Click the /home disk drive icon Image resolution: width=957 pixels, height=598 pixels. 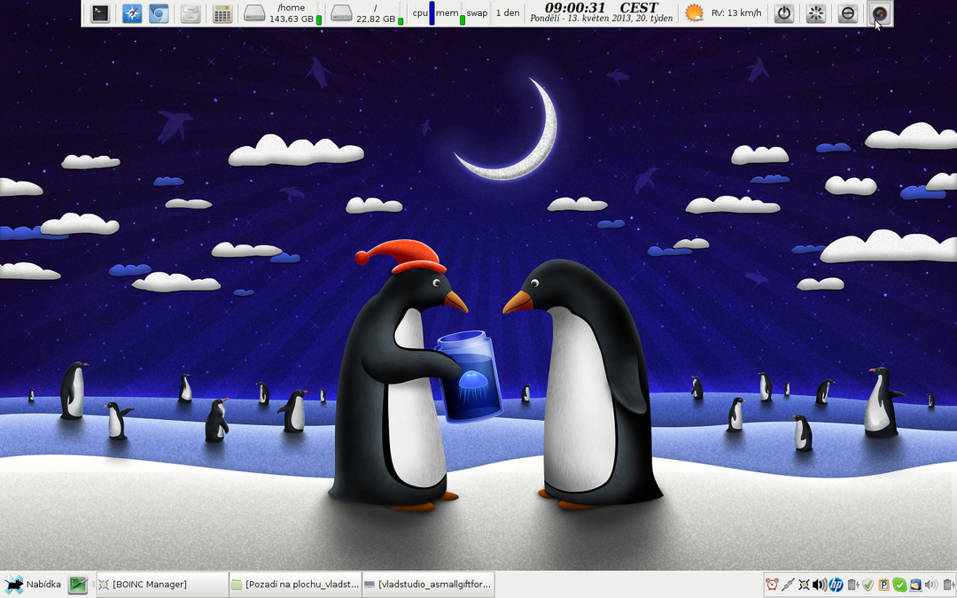point(254,13)
